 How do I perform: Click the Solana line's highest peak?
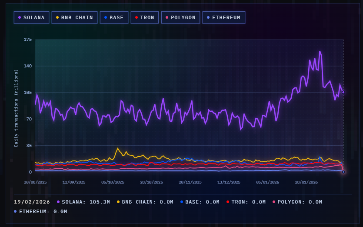(320, 51)
